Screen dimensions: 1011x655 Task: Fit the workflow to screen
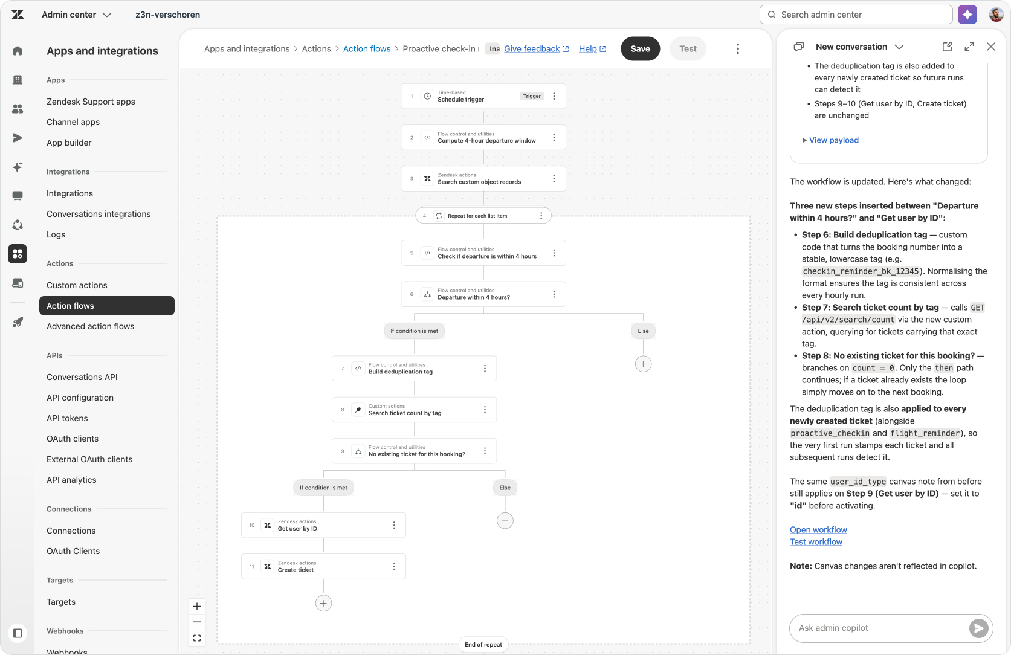point(197,638)
